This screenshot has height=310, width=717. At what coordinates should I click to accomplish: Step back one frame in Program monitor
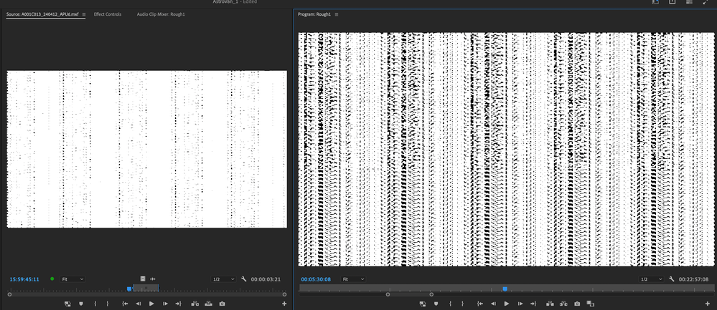tap(493, 304)
